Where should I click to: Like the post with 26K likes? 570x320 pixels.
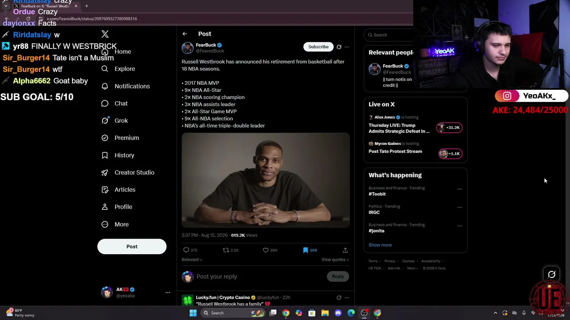[266, 250]
